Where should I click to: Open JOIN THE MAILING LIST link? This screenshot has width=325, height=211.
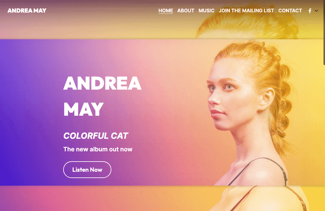[x=246, y=10]
